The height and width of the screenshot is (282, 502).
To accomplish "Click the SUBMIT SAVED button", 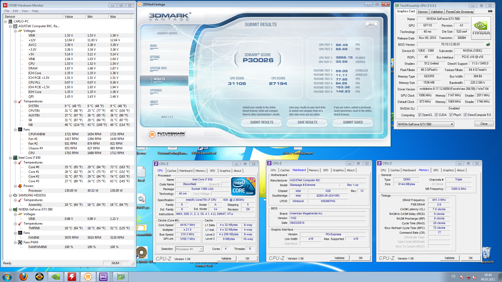I will [353, 122].
